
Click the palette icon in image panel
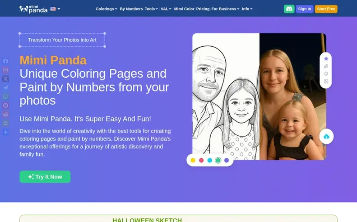(326, 74)
